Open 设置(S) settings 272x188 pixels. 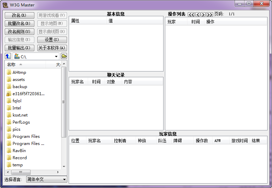[x=52, y=40]
